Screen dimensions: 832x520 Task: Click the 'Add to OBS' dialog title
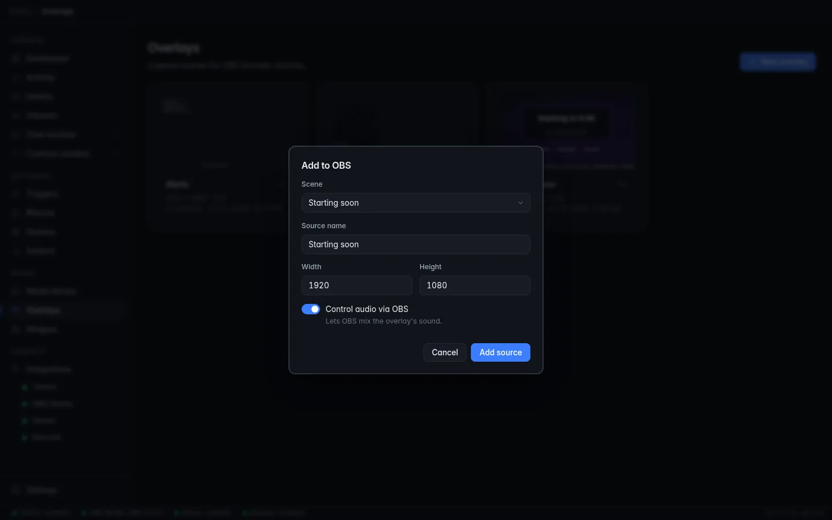click(326, 165)
